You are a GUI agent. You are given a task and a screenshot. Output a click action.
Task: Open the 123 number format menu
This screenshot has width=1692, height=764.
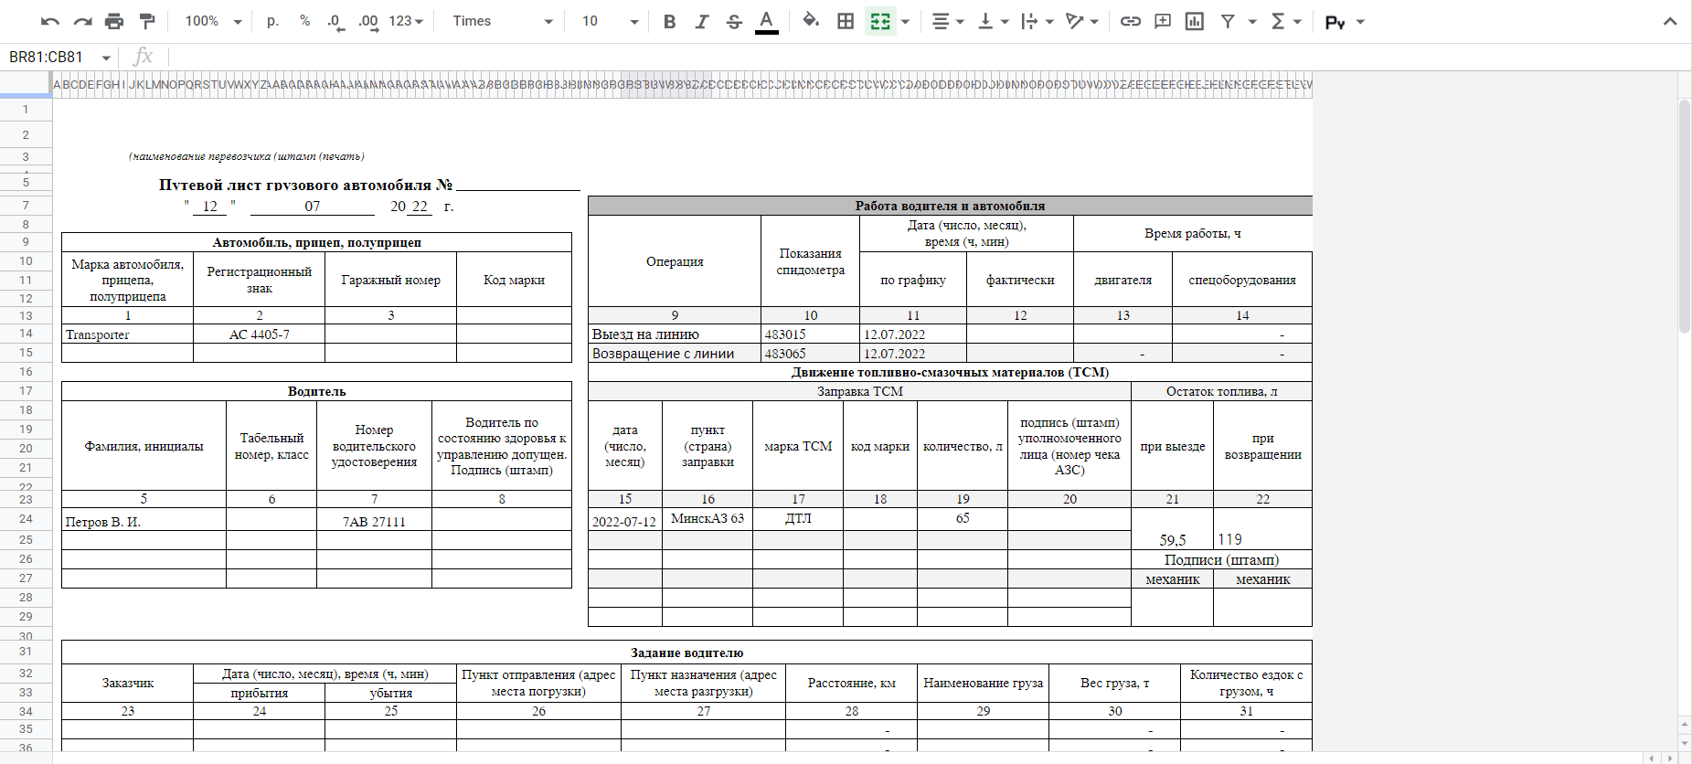coord(406,21)
